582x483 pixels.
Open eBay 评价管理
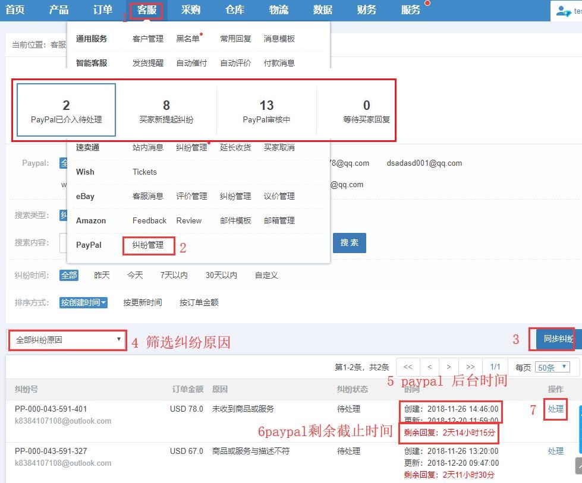(191, 196)
